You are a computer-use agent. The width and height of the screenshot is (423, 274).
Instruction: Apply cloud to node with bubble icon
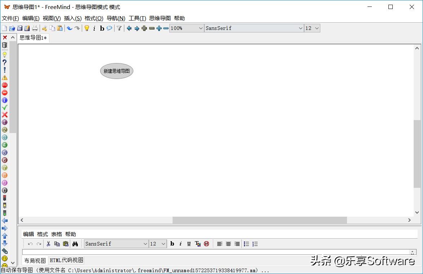coord(109,28)
